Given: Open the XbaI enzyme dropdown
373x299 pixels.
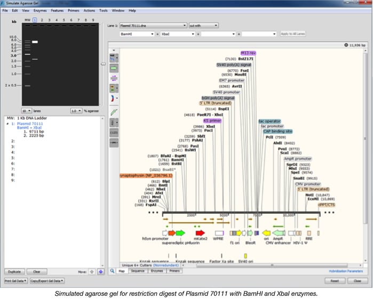Looking at the screenshot, I should click(x=178, y=34).
